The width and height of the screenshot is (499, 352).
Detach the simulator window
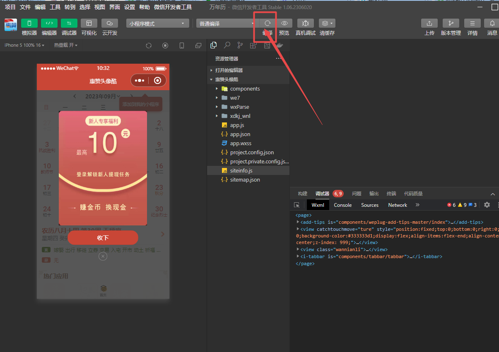point(198,45)
